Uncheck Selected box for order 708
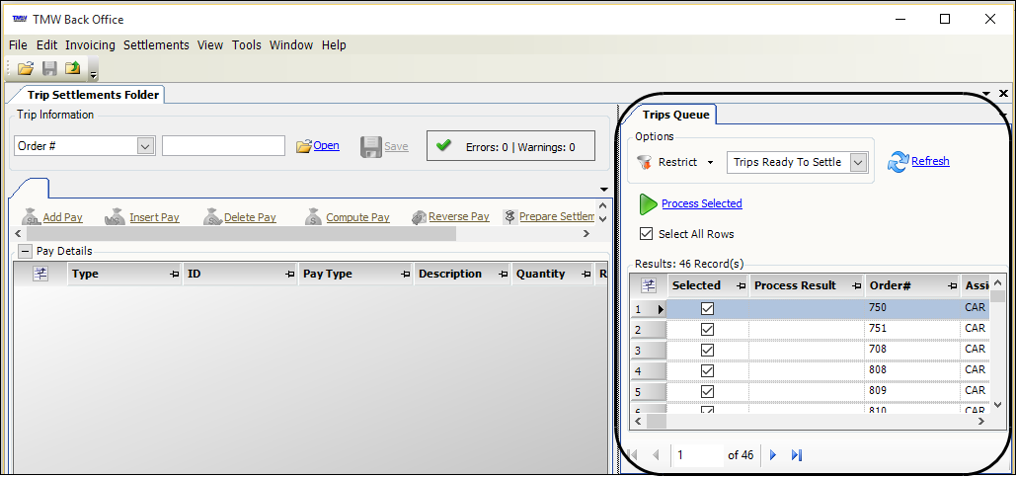Image resolution: width=1016 pixels, height=477 pixels. tap(708, 350)
